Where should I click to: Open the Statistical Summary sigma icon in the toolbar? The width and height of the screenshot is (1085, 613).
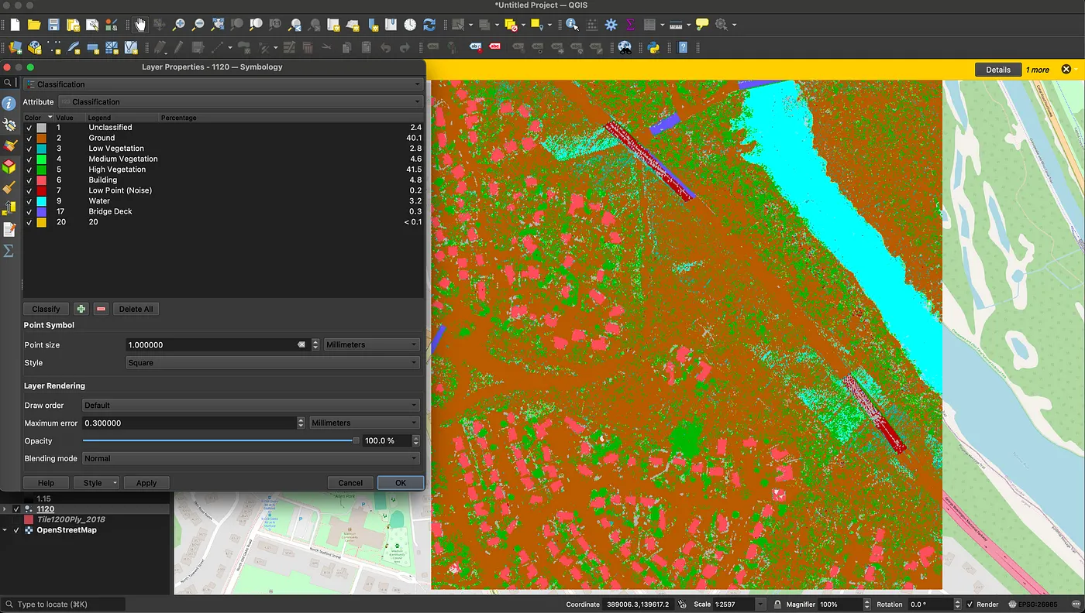630,25
